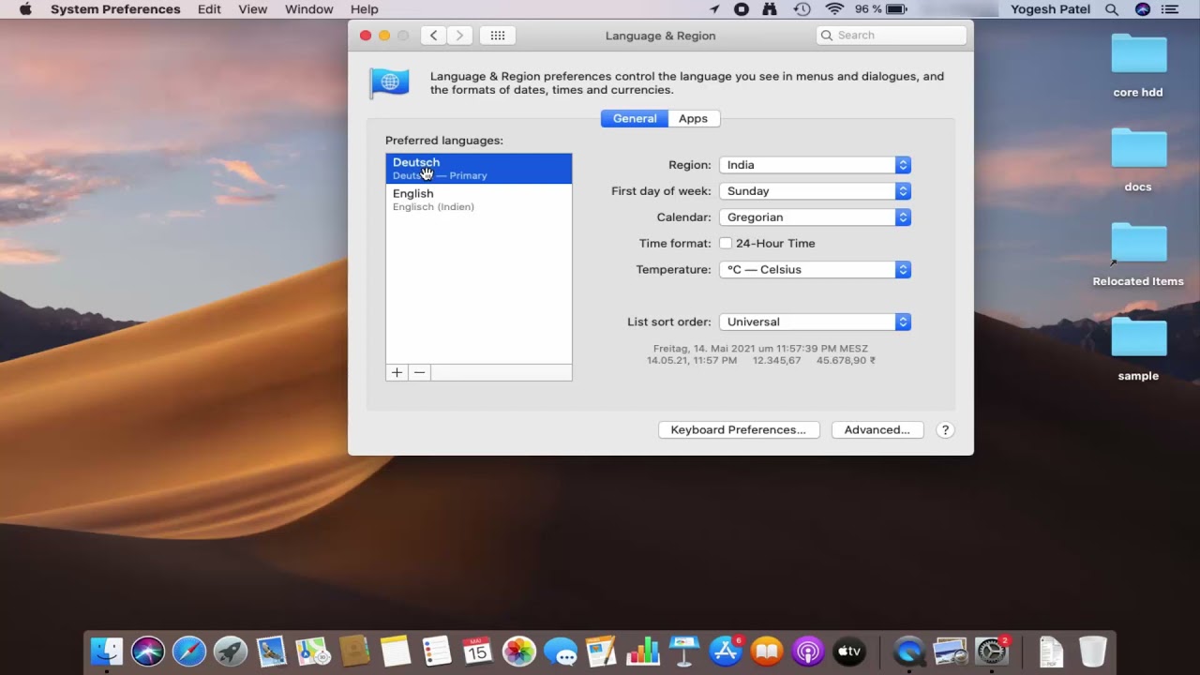Select Deutsch in preferred languages
Screen dimensions: 1200x675
click(x=479, y=169)
